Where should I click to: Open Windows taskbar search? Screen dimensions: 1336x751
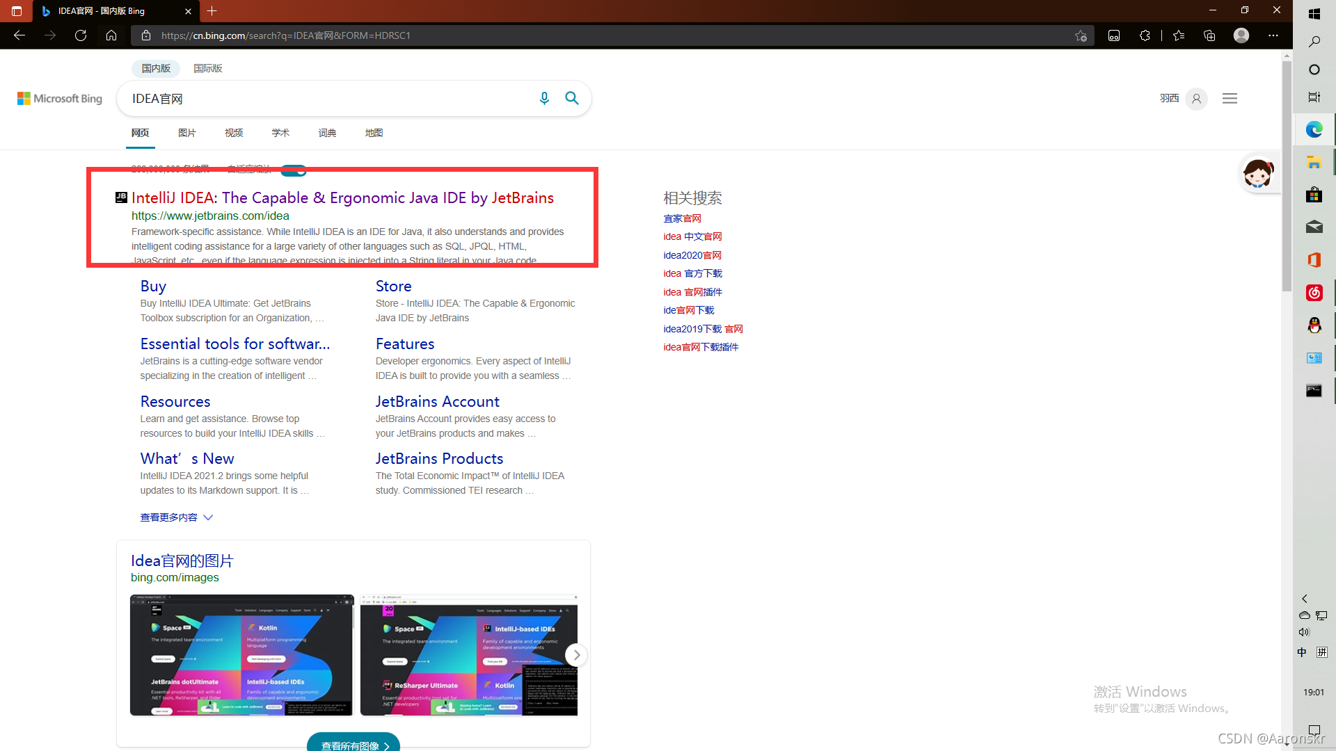pyautogui.click(x=1314, y=42)
